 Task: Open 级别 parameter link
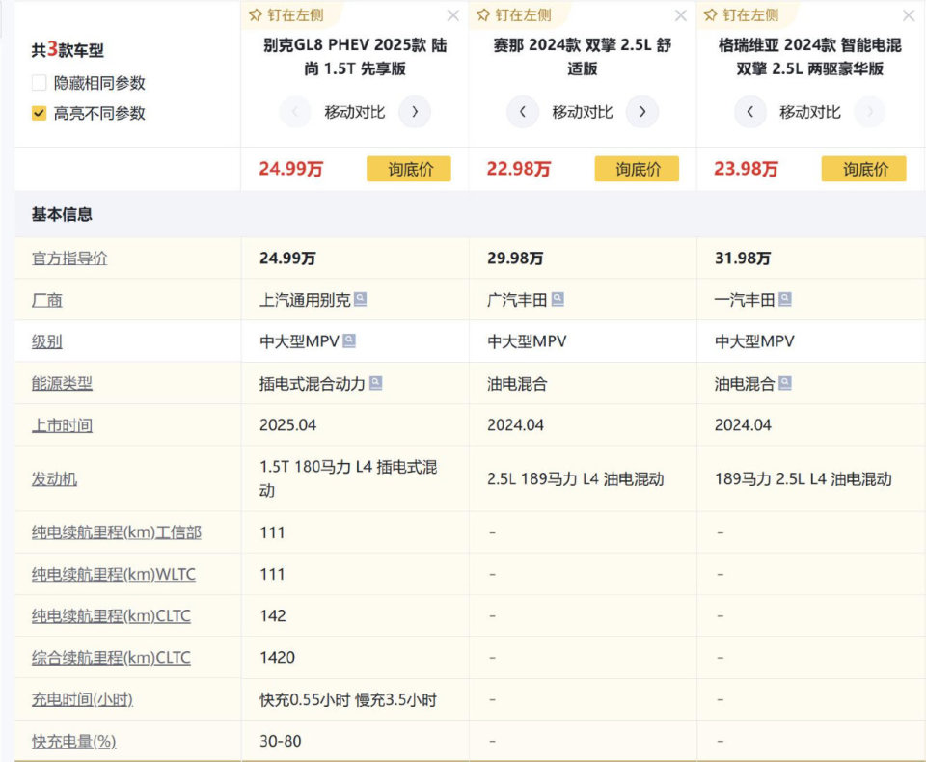pyautogui.click(x=46, y=341)
